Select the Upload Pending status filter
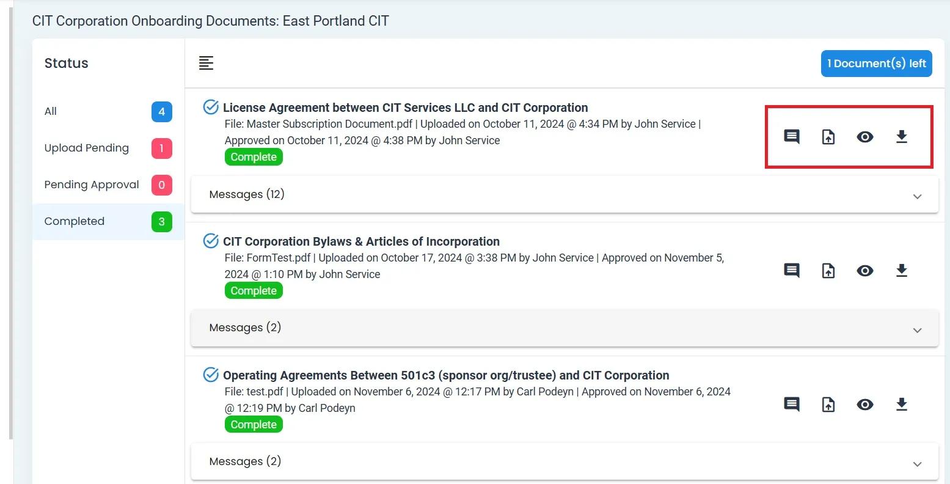The image size is (950, 484). point(87,148)
